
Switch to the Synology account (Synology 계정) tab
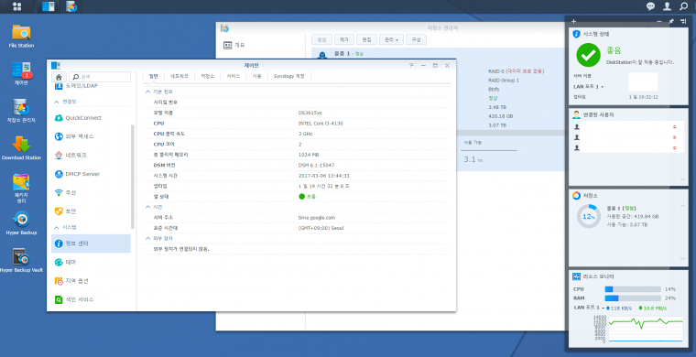[x=289, y=76]
